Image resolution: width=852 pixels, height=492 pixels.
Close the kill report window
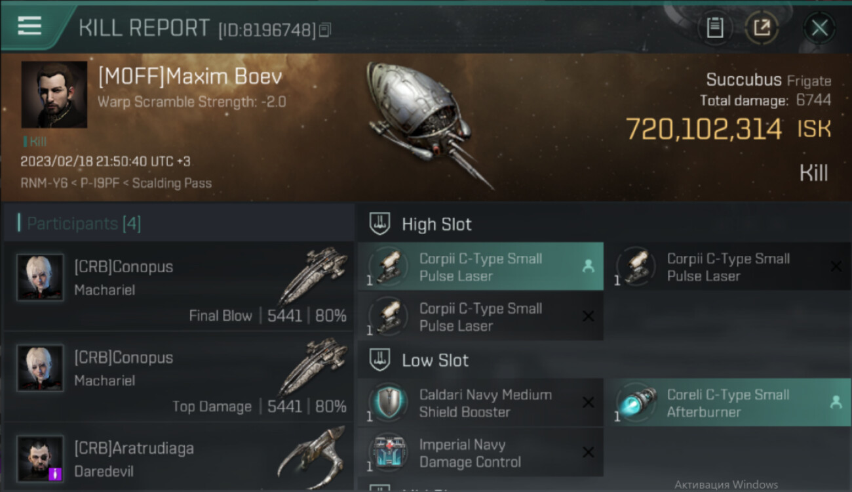[819, 28]
